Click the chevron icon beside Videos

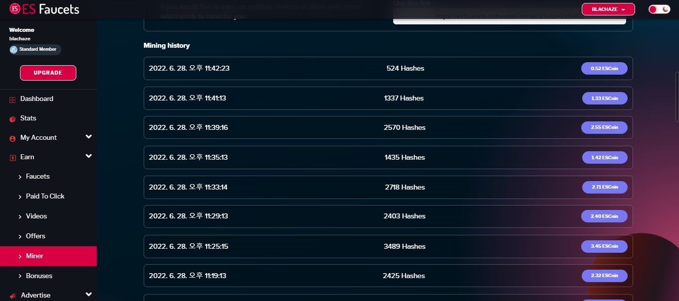tap(20, 217)
